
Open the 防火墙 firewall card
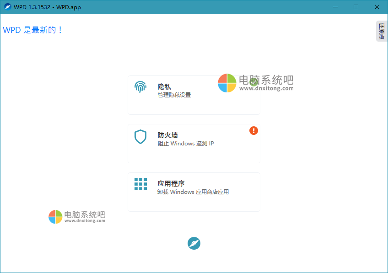(x=194, y=144)
